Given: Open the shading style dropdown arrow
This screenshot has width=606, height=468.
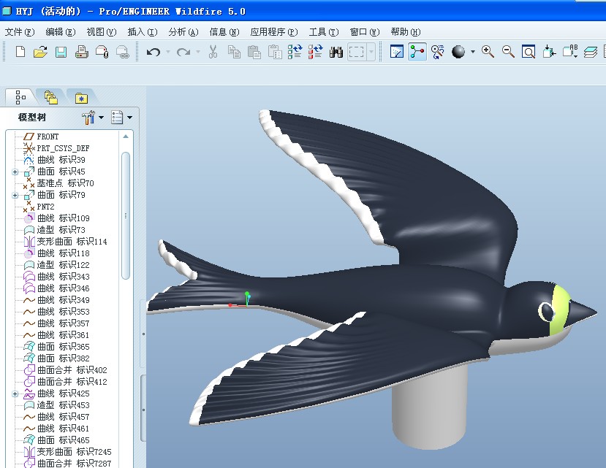Looking at the screenshot, I should click(473, 51).
